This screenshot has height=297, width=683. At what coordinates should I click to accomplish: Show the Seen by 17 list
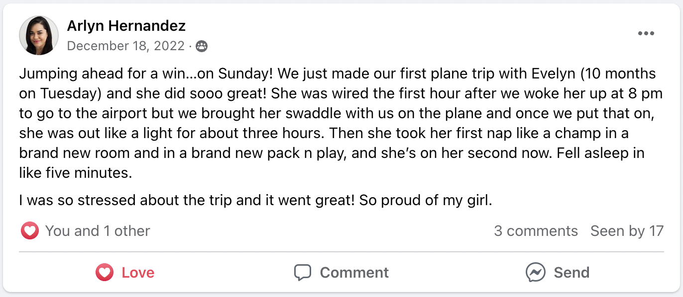(x=627, y=231)
